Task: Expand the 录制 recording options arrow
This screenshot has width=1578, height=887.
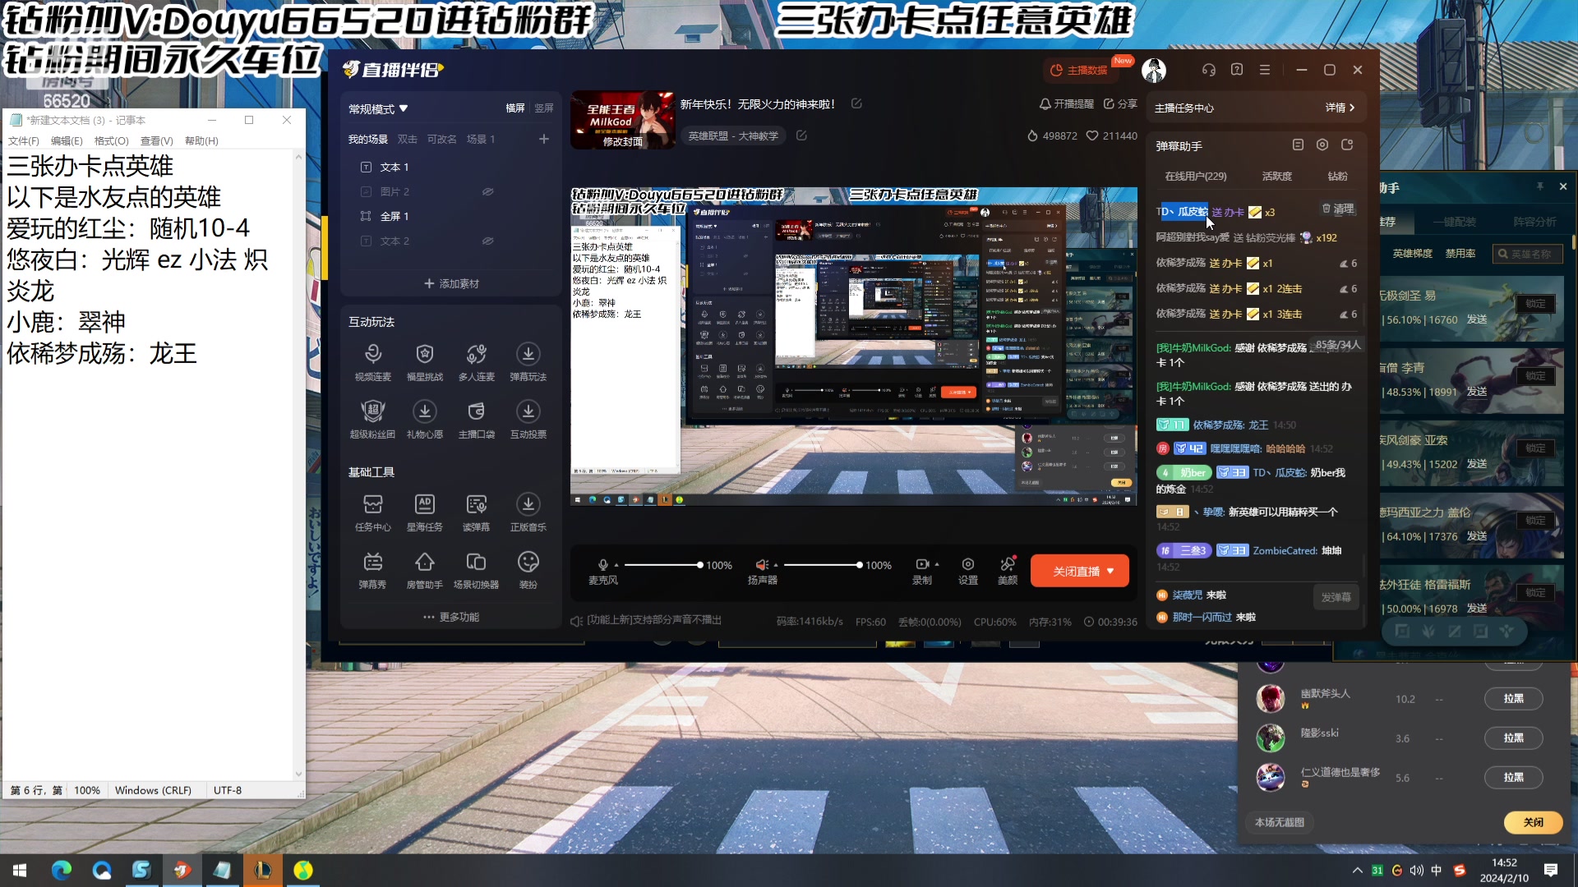Action: point(937,564)
